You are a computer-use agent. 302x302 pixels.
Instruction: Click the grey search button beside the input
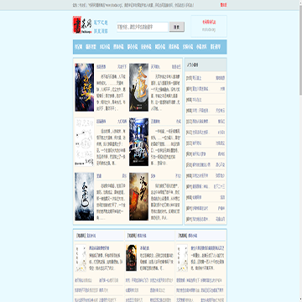(177, 27)
